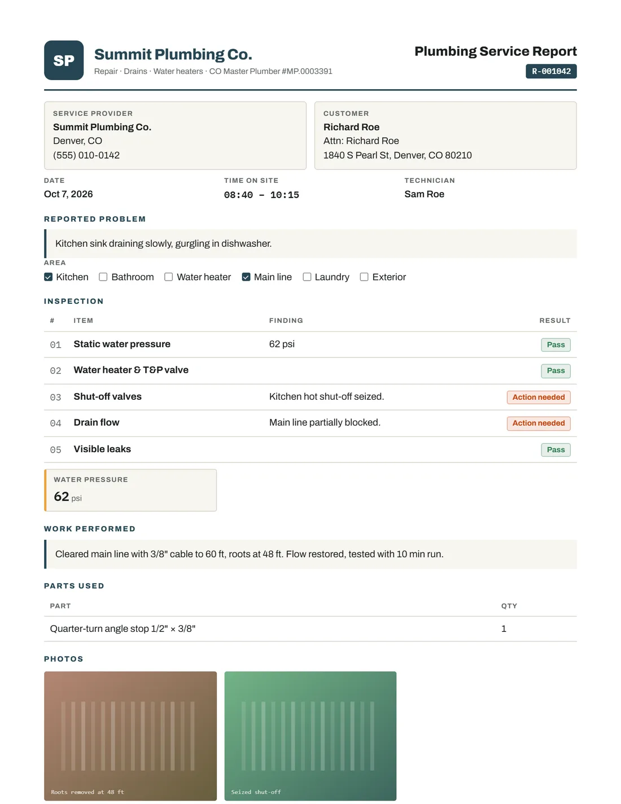Image resolution: width=621 pixels, height=804 pixels.
Task: Open the Roots removed at 48 ft photo
Action: coord(130,736)
